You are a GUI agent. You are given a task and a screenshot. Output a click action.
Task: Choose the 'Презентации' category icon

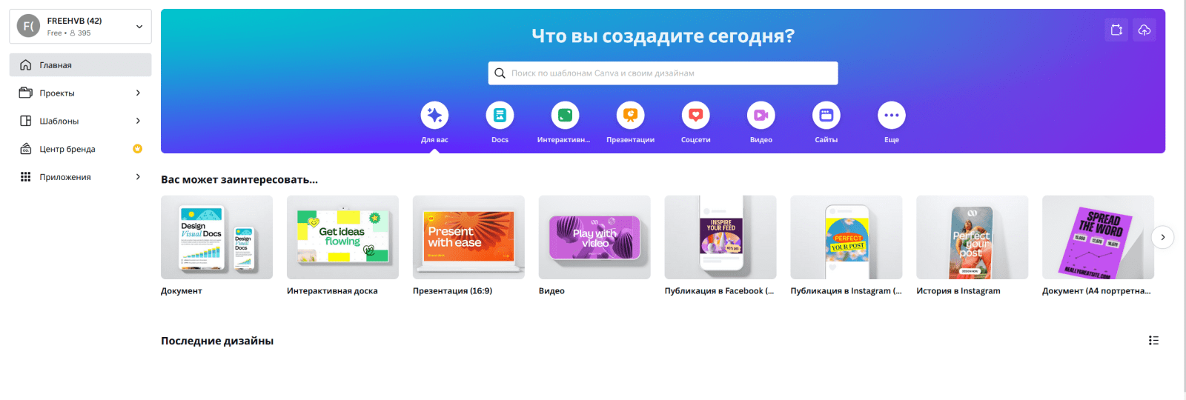click(x=630, y=116)
